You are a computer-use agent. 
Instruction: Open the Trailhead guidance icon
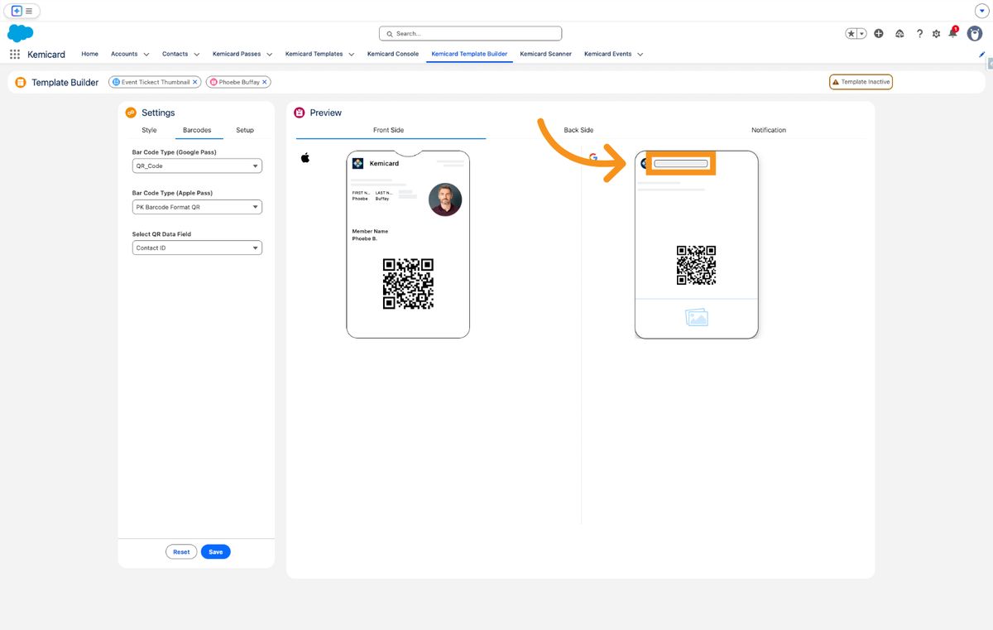coord(899,33)
